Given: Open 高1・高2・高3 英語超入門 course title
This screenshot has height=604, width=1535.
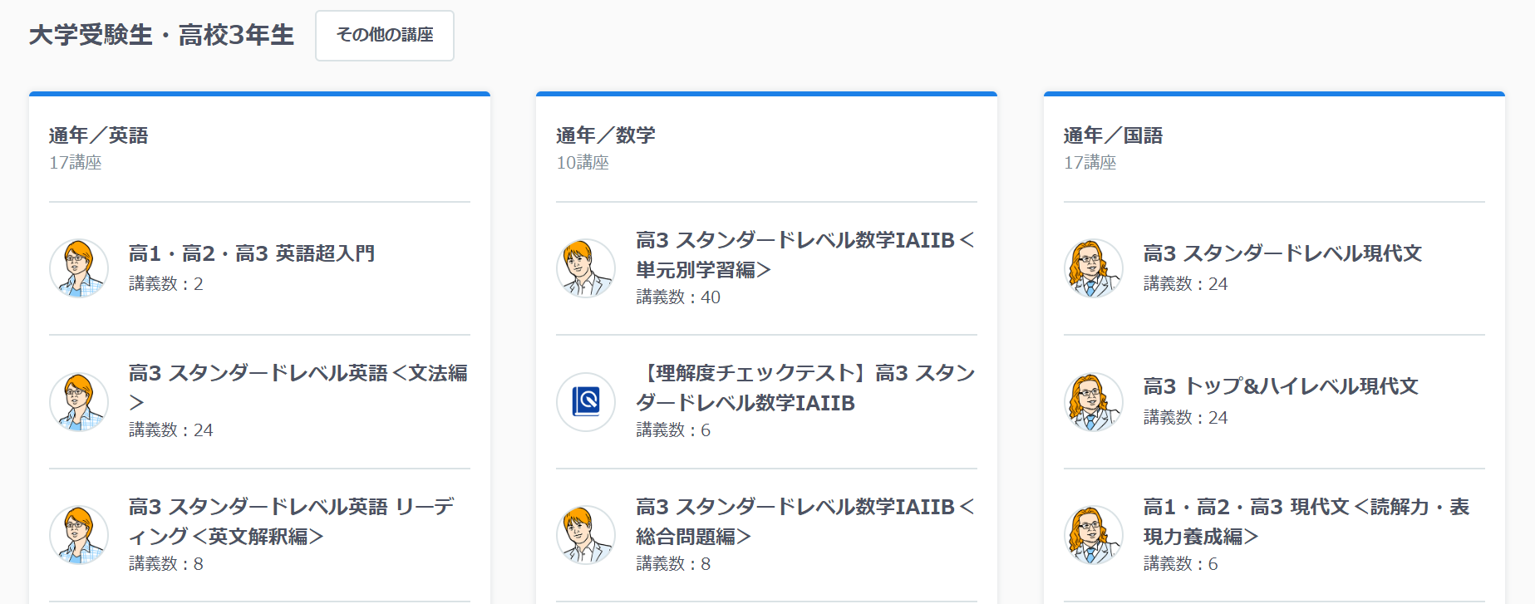Looking at the screenshot, I should 252,253.
